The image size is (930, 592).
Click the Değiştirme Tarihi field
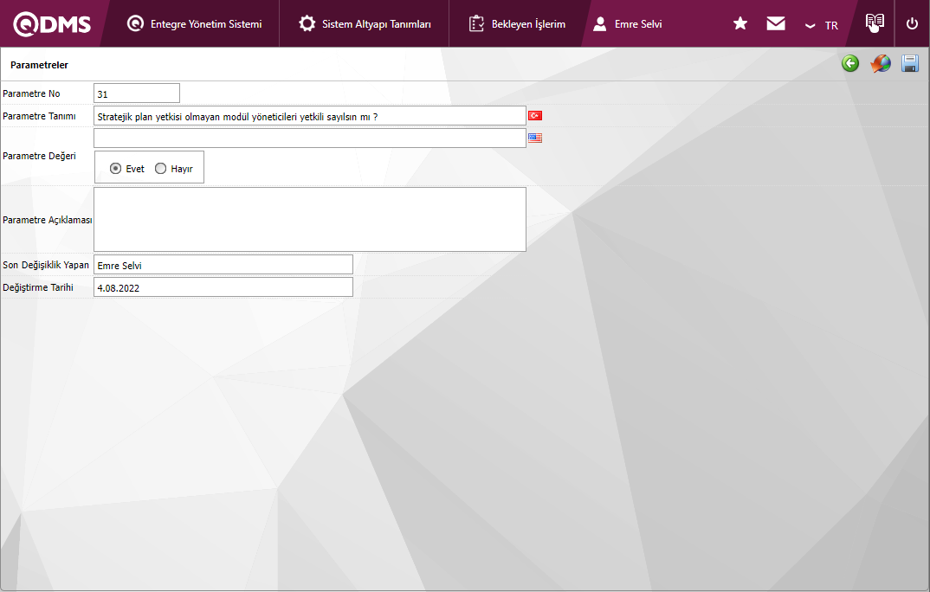point(223,287)
